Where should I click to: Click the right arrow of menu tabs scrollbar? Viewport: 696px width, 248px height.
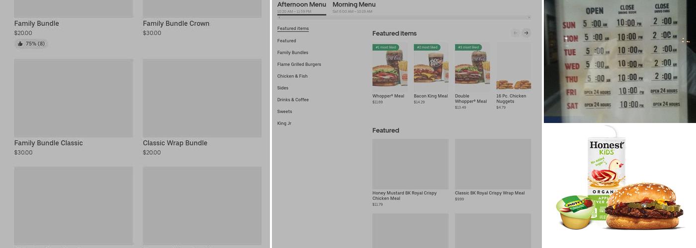pos(529,17)
